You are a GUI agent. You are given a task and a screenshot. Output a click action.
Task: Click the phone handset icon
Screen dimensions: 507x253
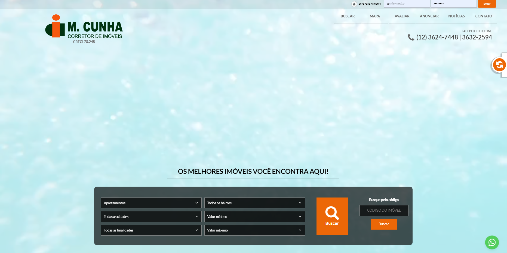click(411, 37)
